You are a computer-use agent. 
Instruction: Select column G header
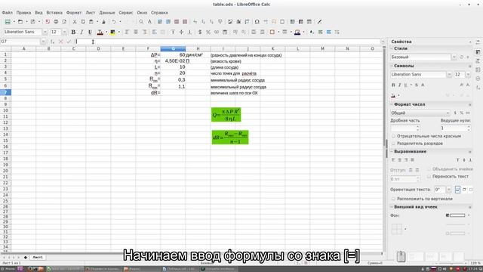pos(173,48)
